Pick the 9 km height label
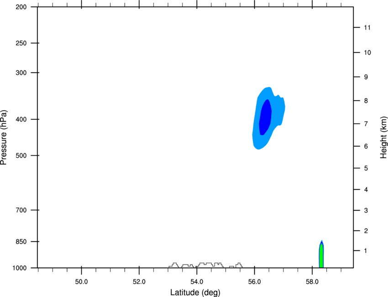Viewport: 388px width, 297px height. point(366,77)
